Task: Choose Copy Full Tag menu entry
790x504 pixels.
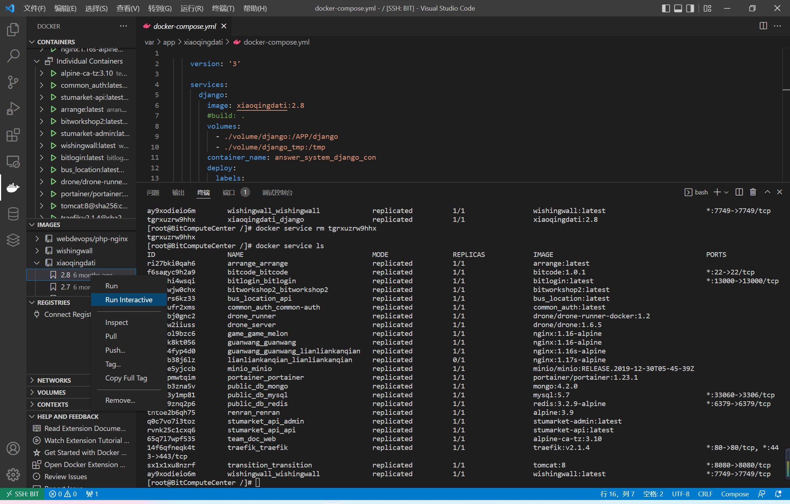Action: click(x=129, y=378)
